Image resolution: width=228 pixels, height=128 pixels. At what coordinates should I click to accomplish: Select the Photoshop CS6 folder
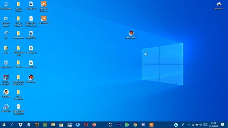click(x=19, y=50)
